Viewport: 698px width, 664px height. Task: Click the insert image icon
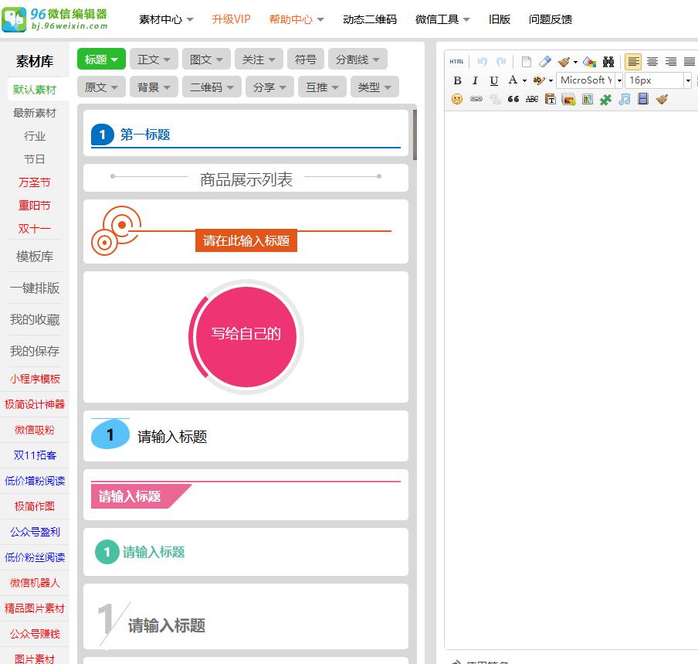click(567, 99)
